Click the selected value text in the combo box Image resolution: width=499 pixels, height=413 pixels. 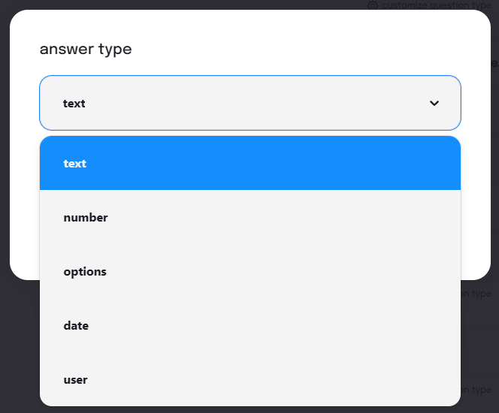pos(74,104)
